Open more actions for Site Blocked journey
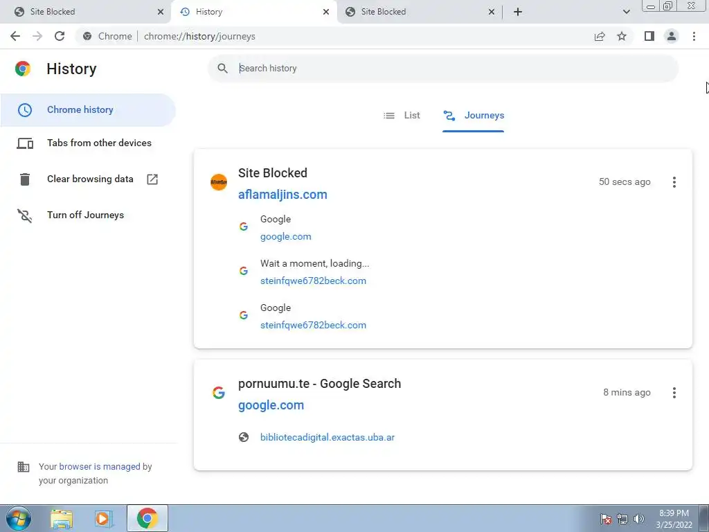Screen dimensions: 709x532 674,182
